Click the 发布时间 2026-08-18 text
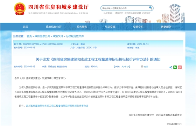196x126 pixels. (x=24, y=66)
